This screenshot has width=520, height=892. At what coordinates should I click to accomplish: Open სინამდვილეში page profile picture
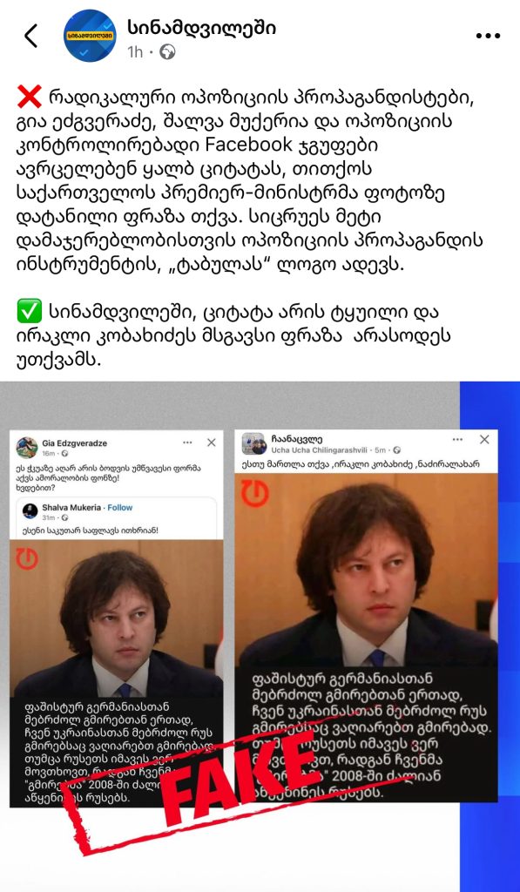(x=90, y=35)
